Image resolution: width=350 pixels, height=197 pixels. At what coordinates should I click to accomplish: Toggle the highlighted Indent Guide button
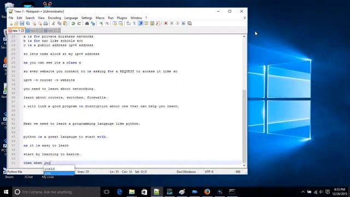click(141, 24)
